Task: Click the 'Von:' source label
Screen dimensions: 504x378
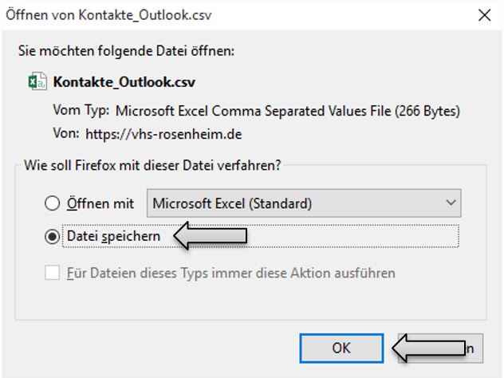Action: (x=65, y=132)
